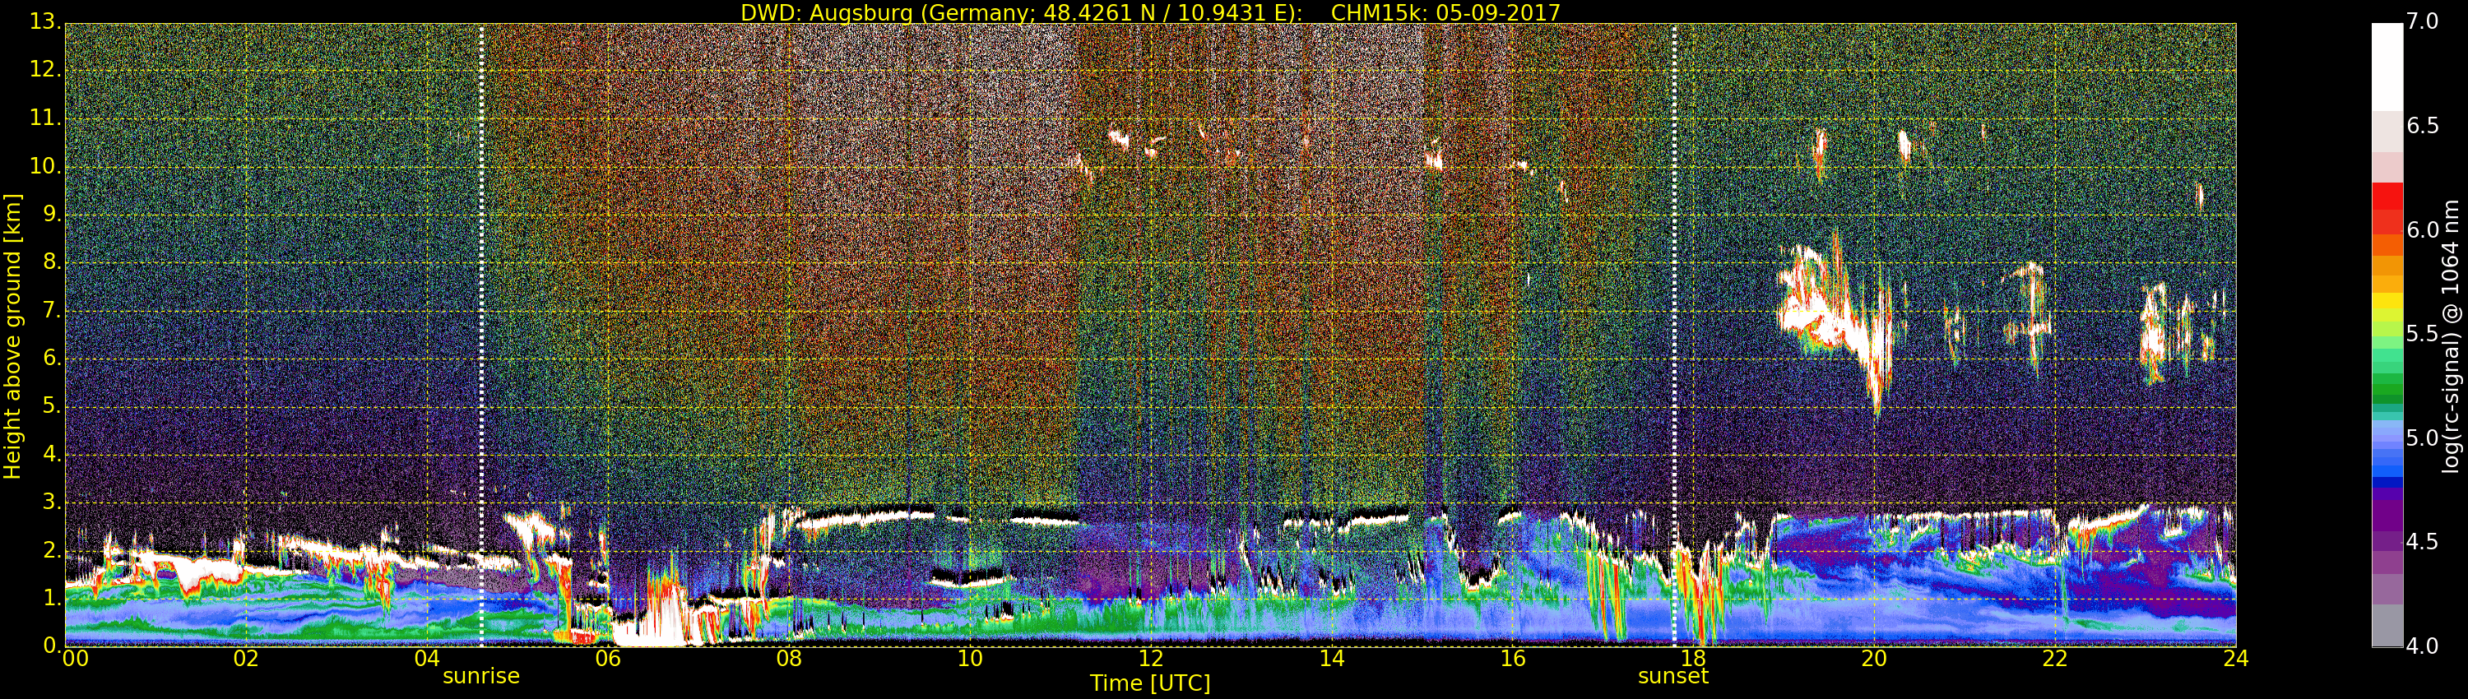Click the "log(rc-signal) @ 1064 nm" colorbar label
The width and height of the screenshot is (2468, 699).
click(x=2451, y=336)
